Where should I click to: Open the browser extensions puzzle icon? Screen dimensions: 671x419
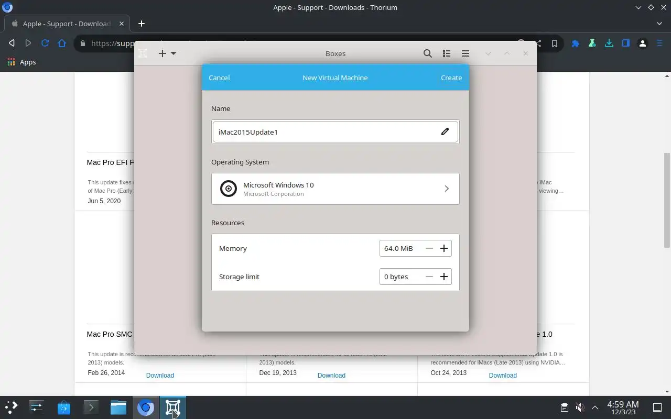click(576, 43)
